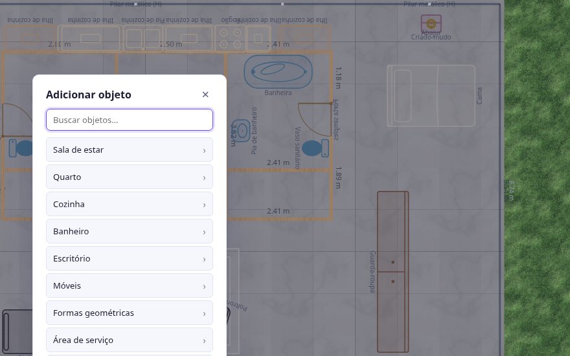The height and width of the screenshot is (356, 570).
Task: Expand chevron on Sala de estar row
Action: (x=204, y=150)
